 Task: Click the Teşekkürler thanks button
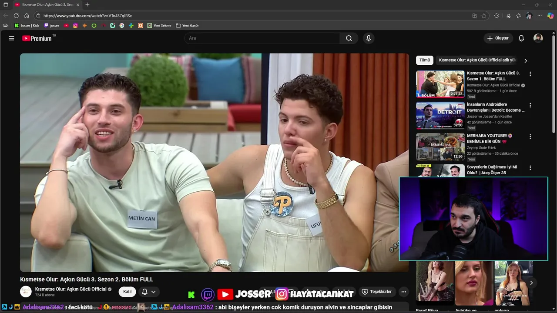click(377, 292)
